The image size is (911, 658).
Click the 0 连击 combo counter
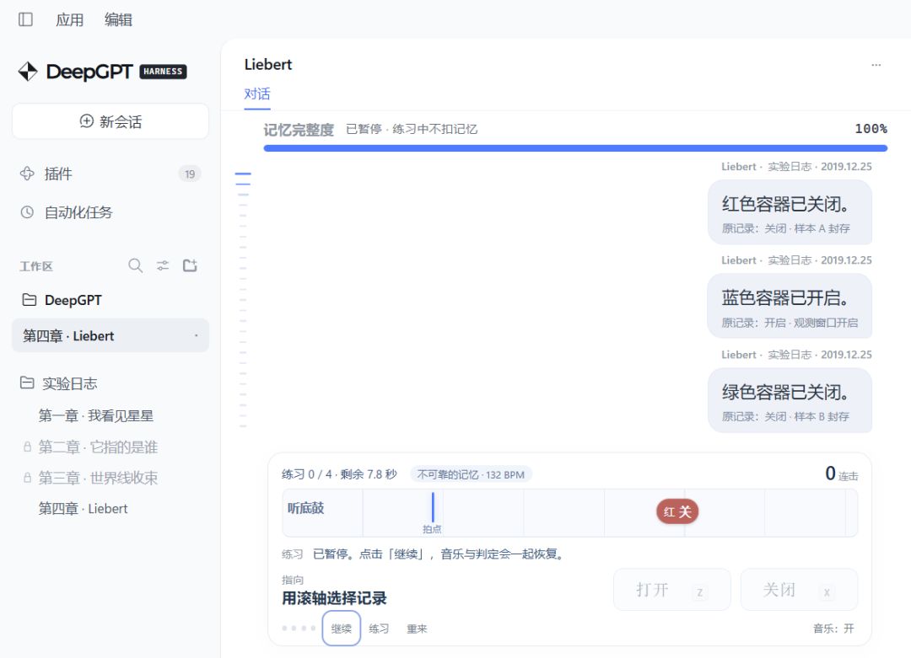(841, 474)
